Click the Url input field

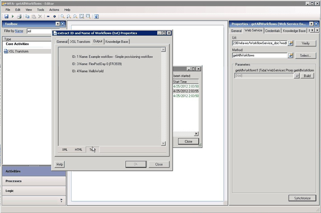[260, 43]
